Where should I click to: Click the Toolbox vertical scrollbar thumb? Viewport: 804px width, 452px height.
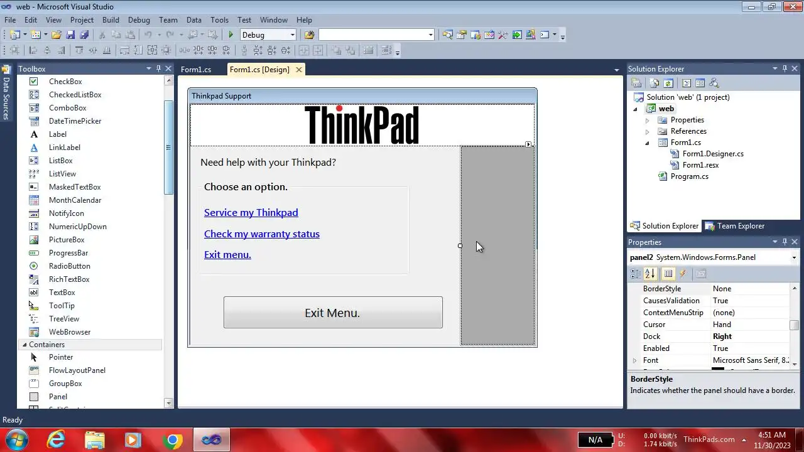click(x=168, y=148)
